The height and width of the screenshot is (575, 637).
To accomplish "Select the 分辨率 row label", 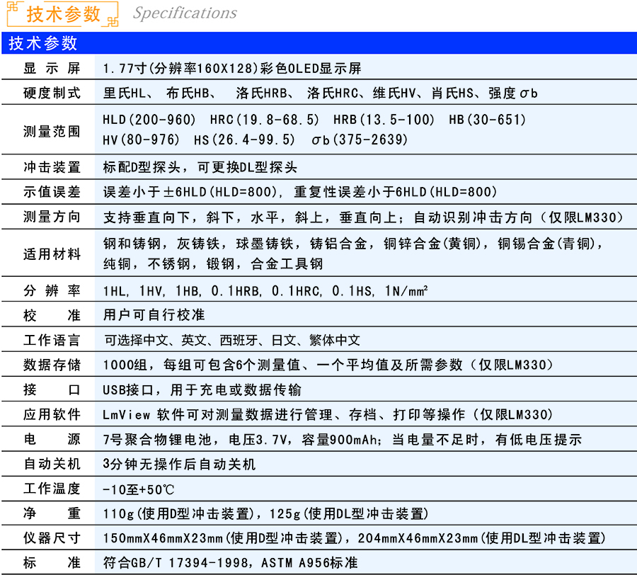I will 52,291.
